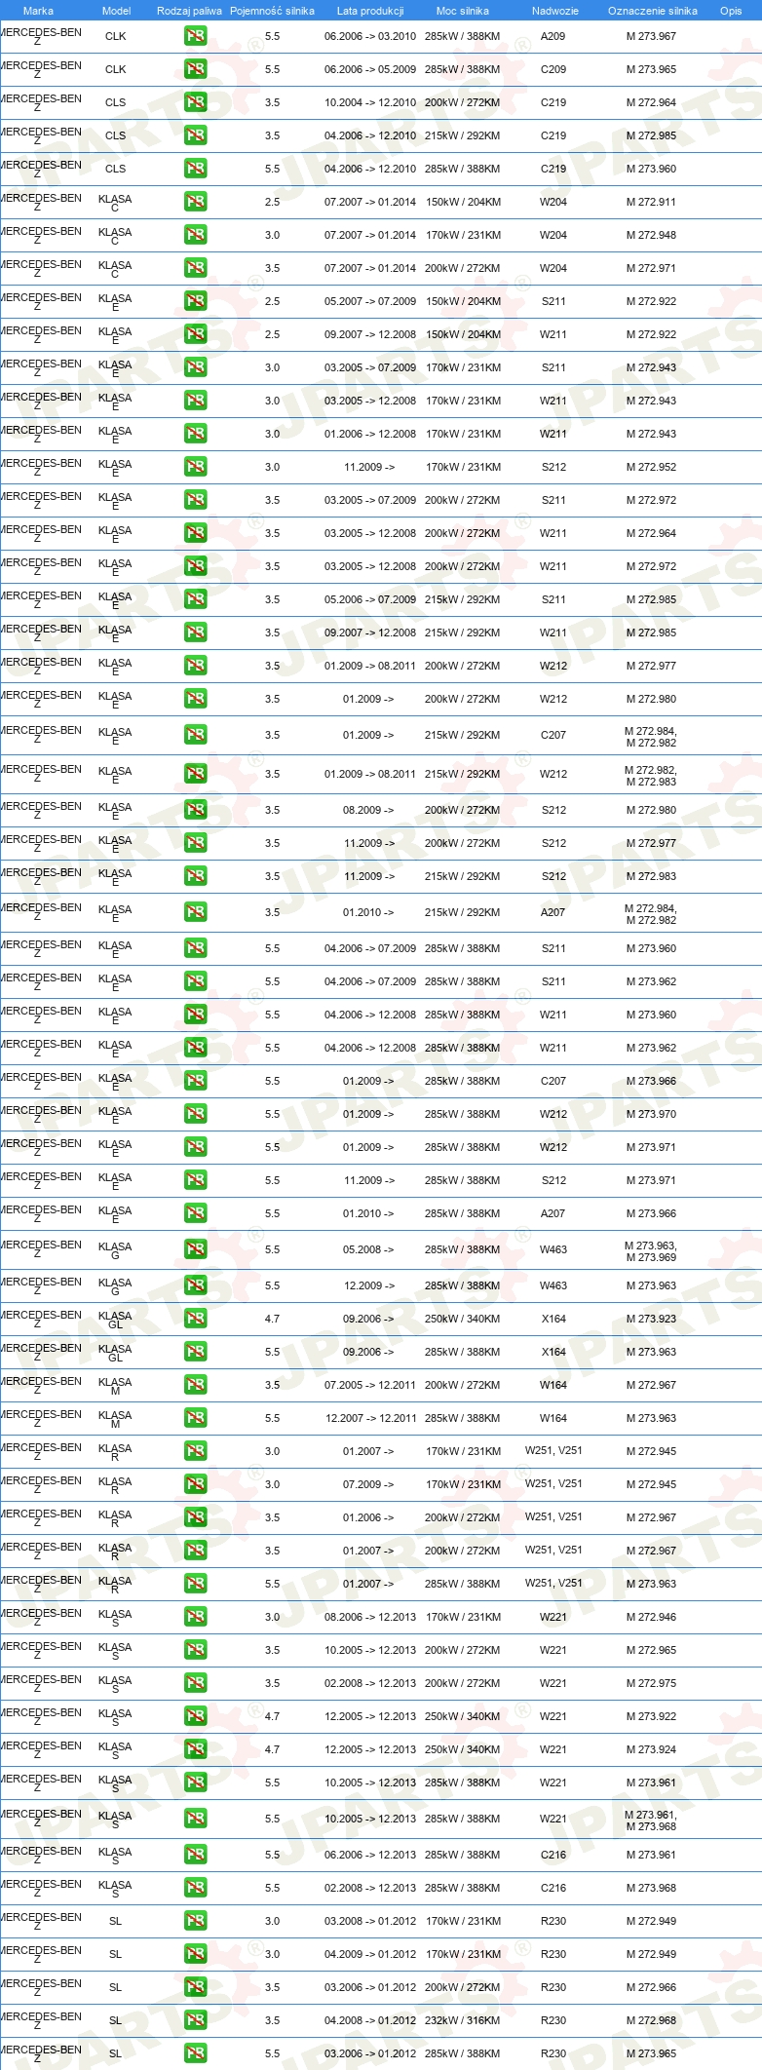Click production dates 05.2008 ->
This screenshot has width=762, height=2070.
[368, 1249]
